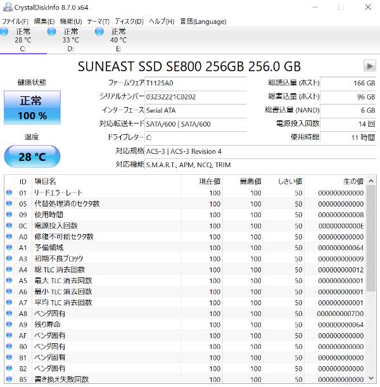380x387 pixels.
Task: Click the 最悪値 column header
Action: coord(243,182)
